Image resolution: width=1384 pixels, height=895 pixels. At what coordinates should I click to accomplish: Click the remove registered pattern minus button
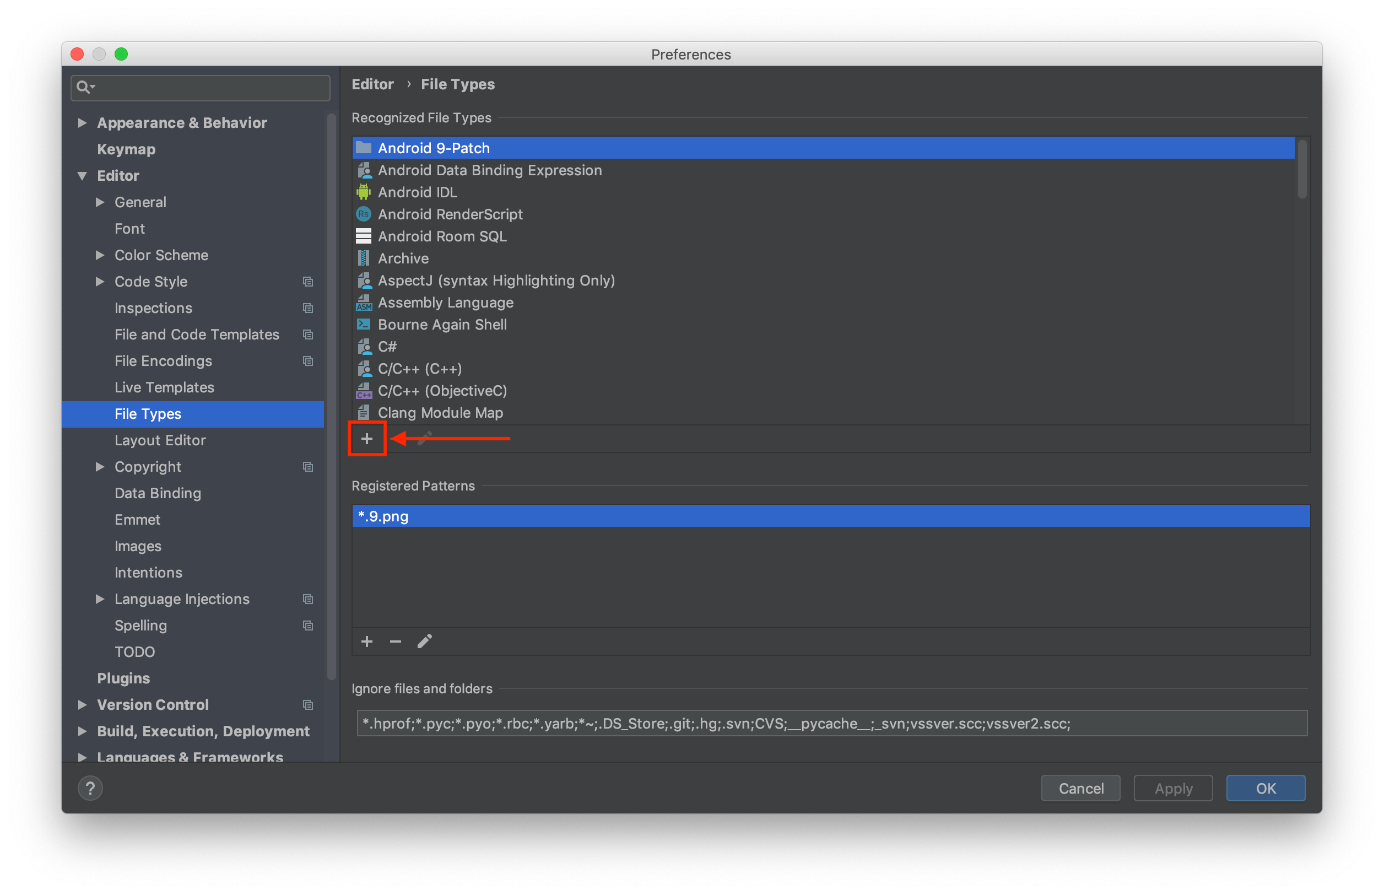click(x=396, y=641)
